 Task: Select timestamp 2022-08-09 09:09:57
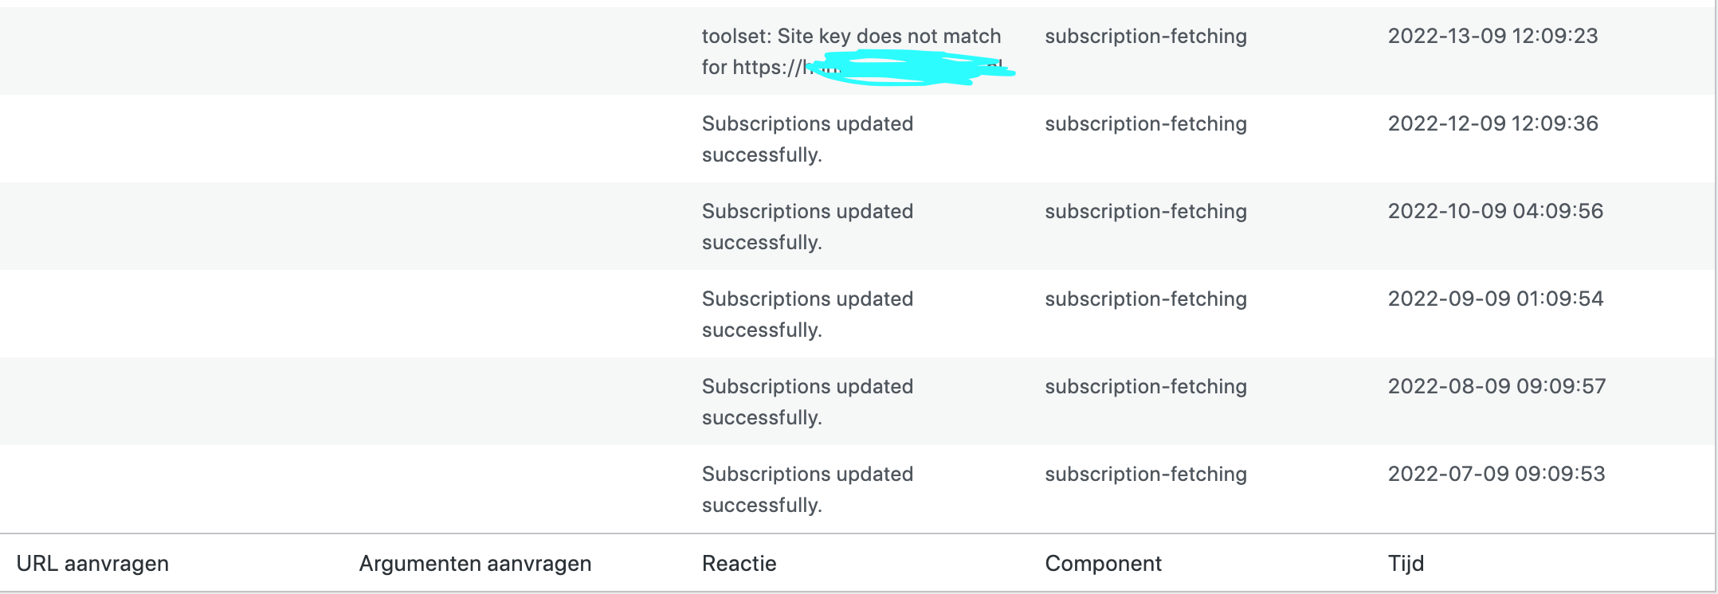(x=1496, y=386)
